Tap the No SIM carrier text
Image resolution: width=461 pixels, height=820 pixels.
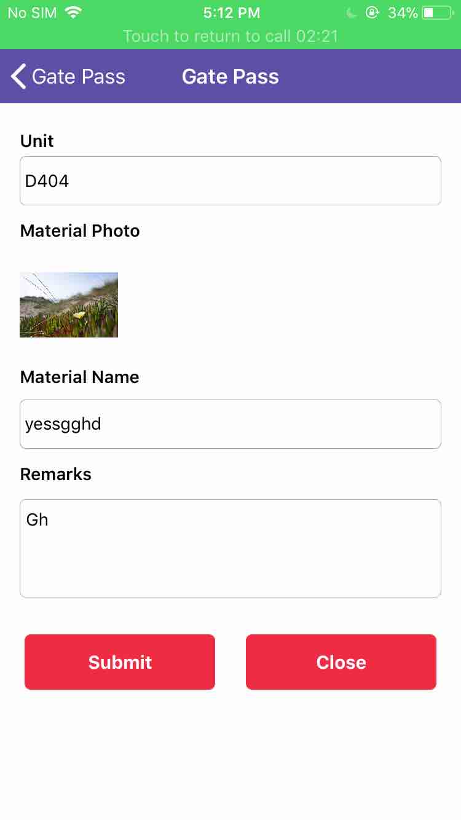[x=32, y=13]
